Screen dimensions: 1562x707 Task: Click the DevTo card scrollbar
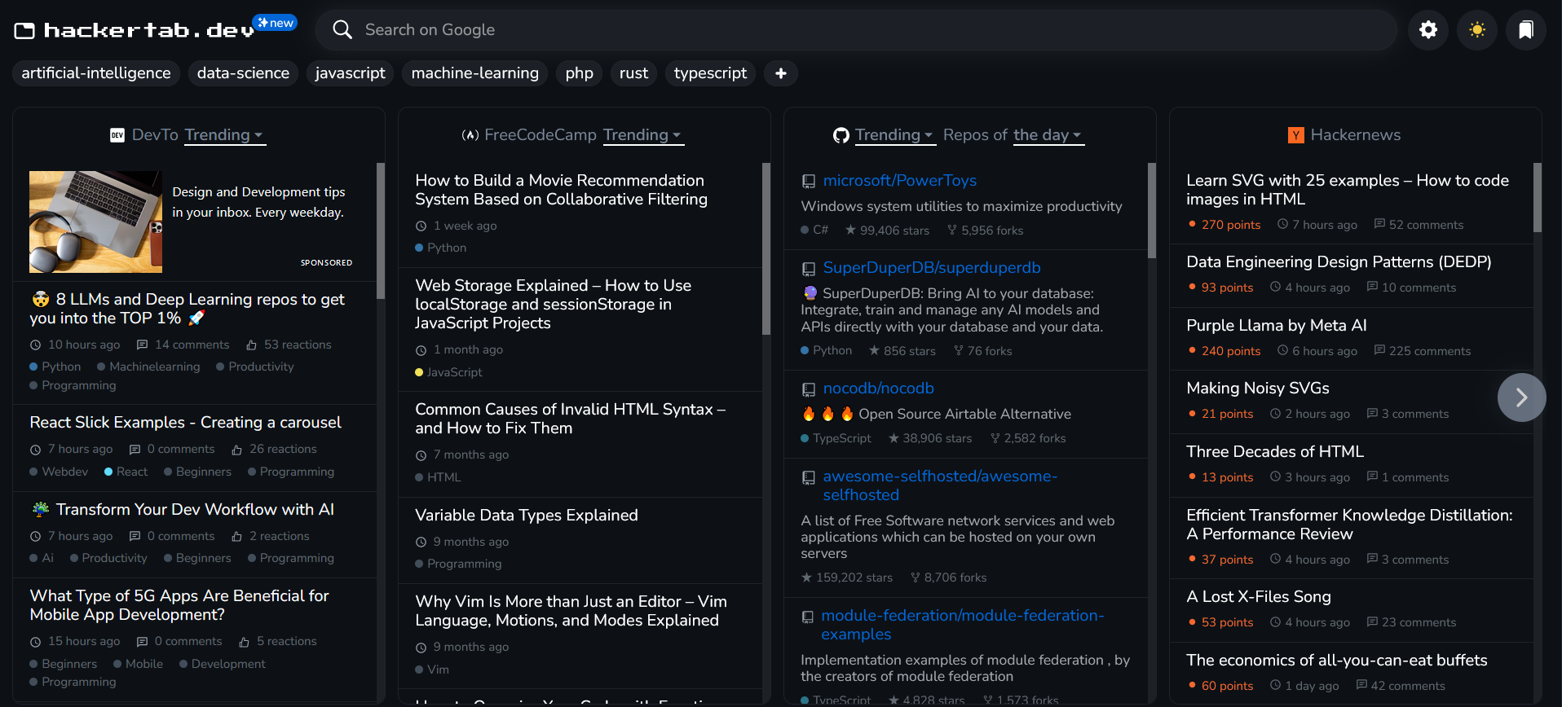point(380,231)
